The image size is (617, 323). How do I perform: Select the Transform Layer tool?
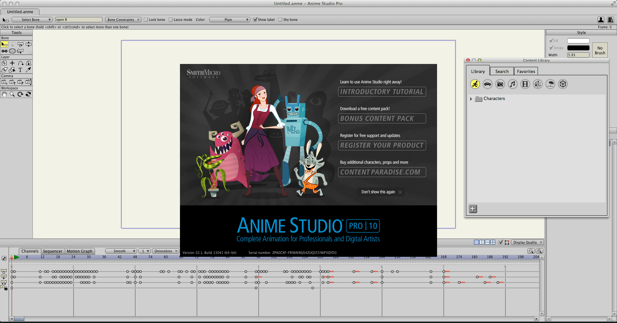tap(4, 63)
